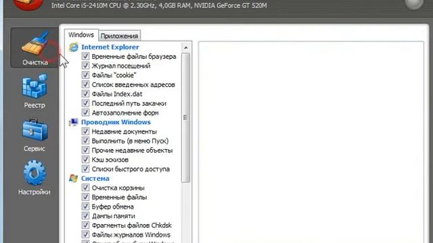
Task: Toggle Кэш эскизов checkbox
Action: 86,159
